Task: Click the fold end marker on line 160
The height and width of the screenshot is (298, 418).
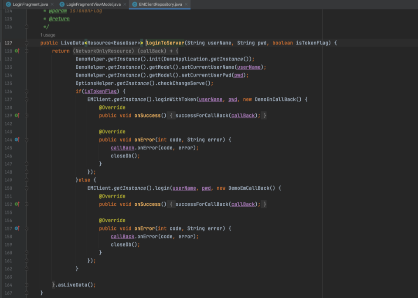Action: point(27,252)
